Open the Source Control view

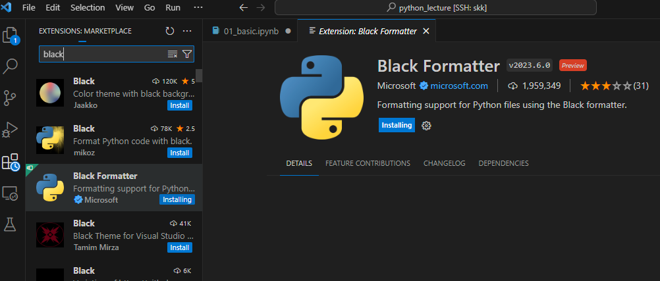pyautogui.click(x=10, y=97)
